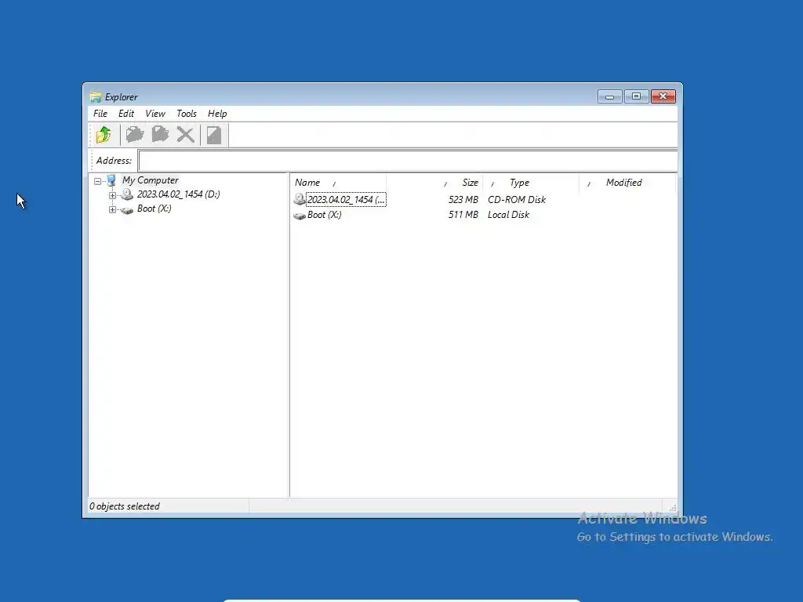
Task: Open the File menu
Action: tap(100, 114)
